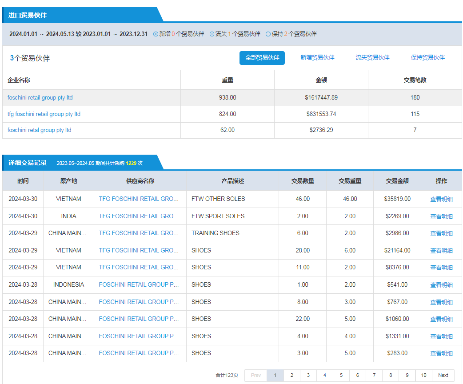Open tfg foschini retail group pty ltd link
The image size is (463, 384).
[44, 114]
